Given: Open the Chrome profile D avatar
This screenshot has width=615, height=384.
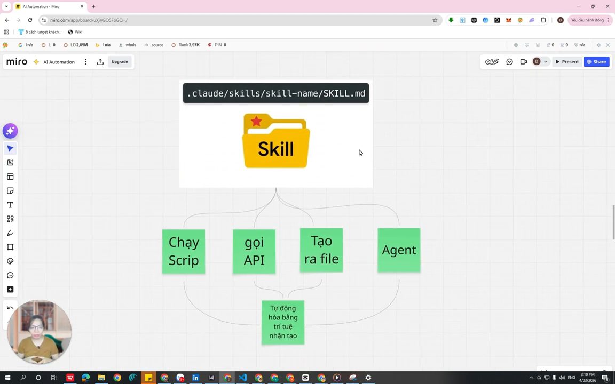Looking at the screenshot, I should [561, 20].
